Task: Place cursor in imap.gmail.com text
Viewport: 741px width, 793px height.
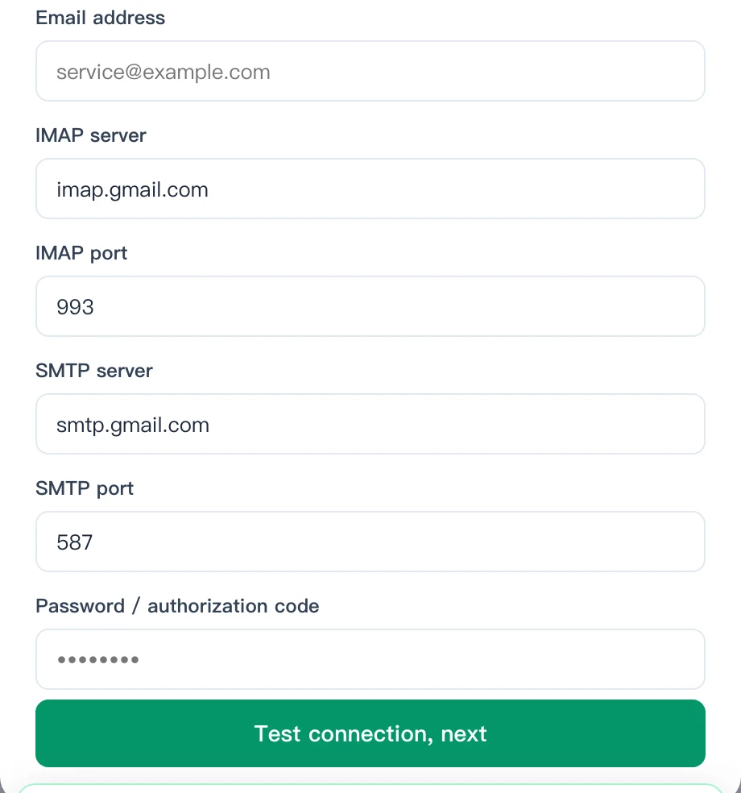Action: click(x=132, y=190)
